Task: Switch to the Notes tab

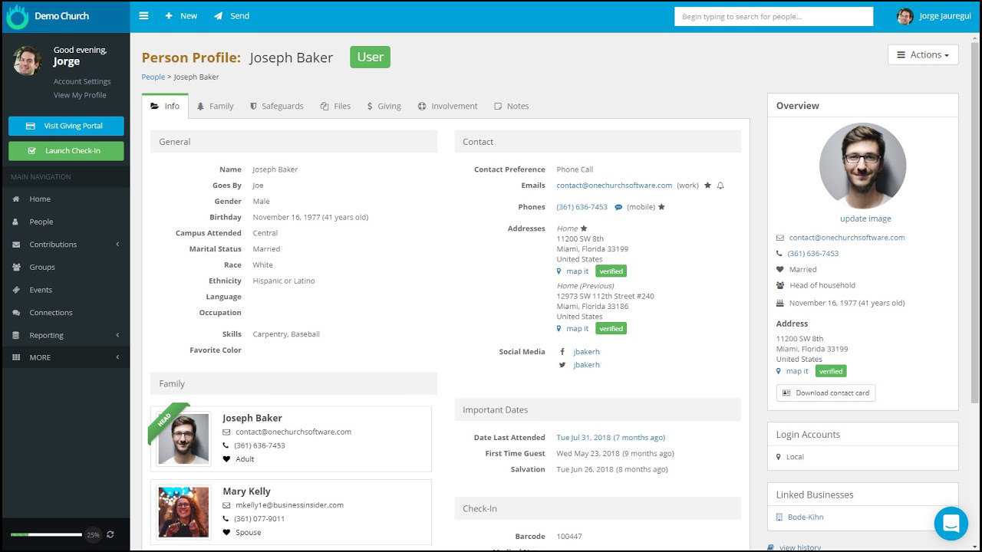Action: pyautogui.click(x=511, y=107)
